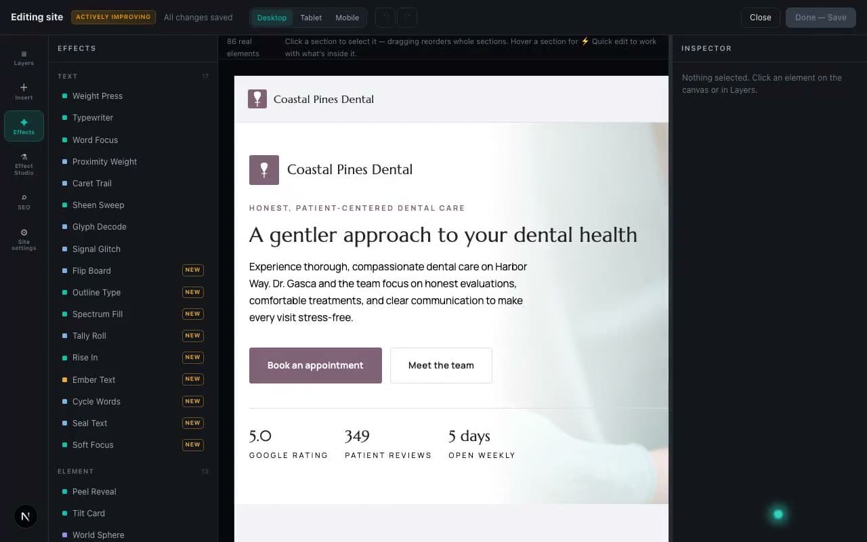This screenshot has height=542, width=867.
Task: Click the Done — Save button
Action: 821,18
